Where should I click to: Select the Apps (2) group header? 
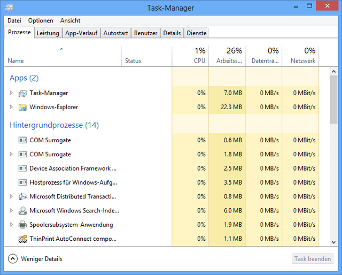click(x=24, y=78)
